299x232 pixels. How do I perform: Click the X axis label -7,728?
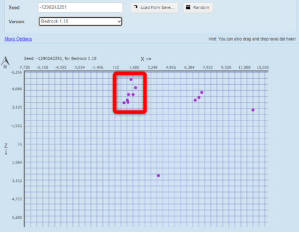[24, 67]
